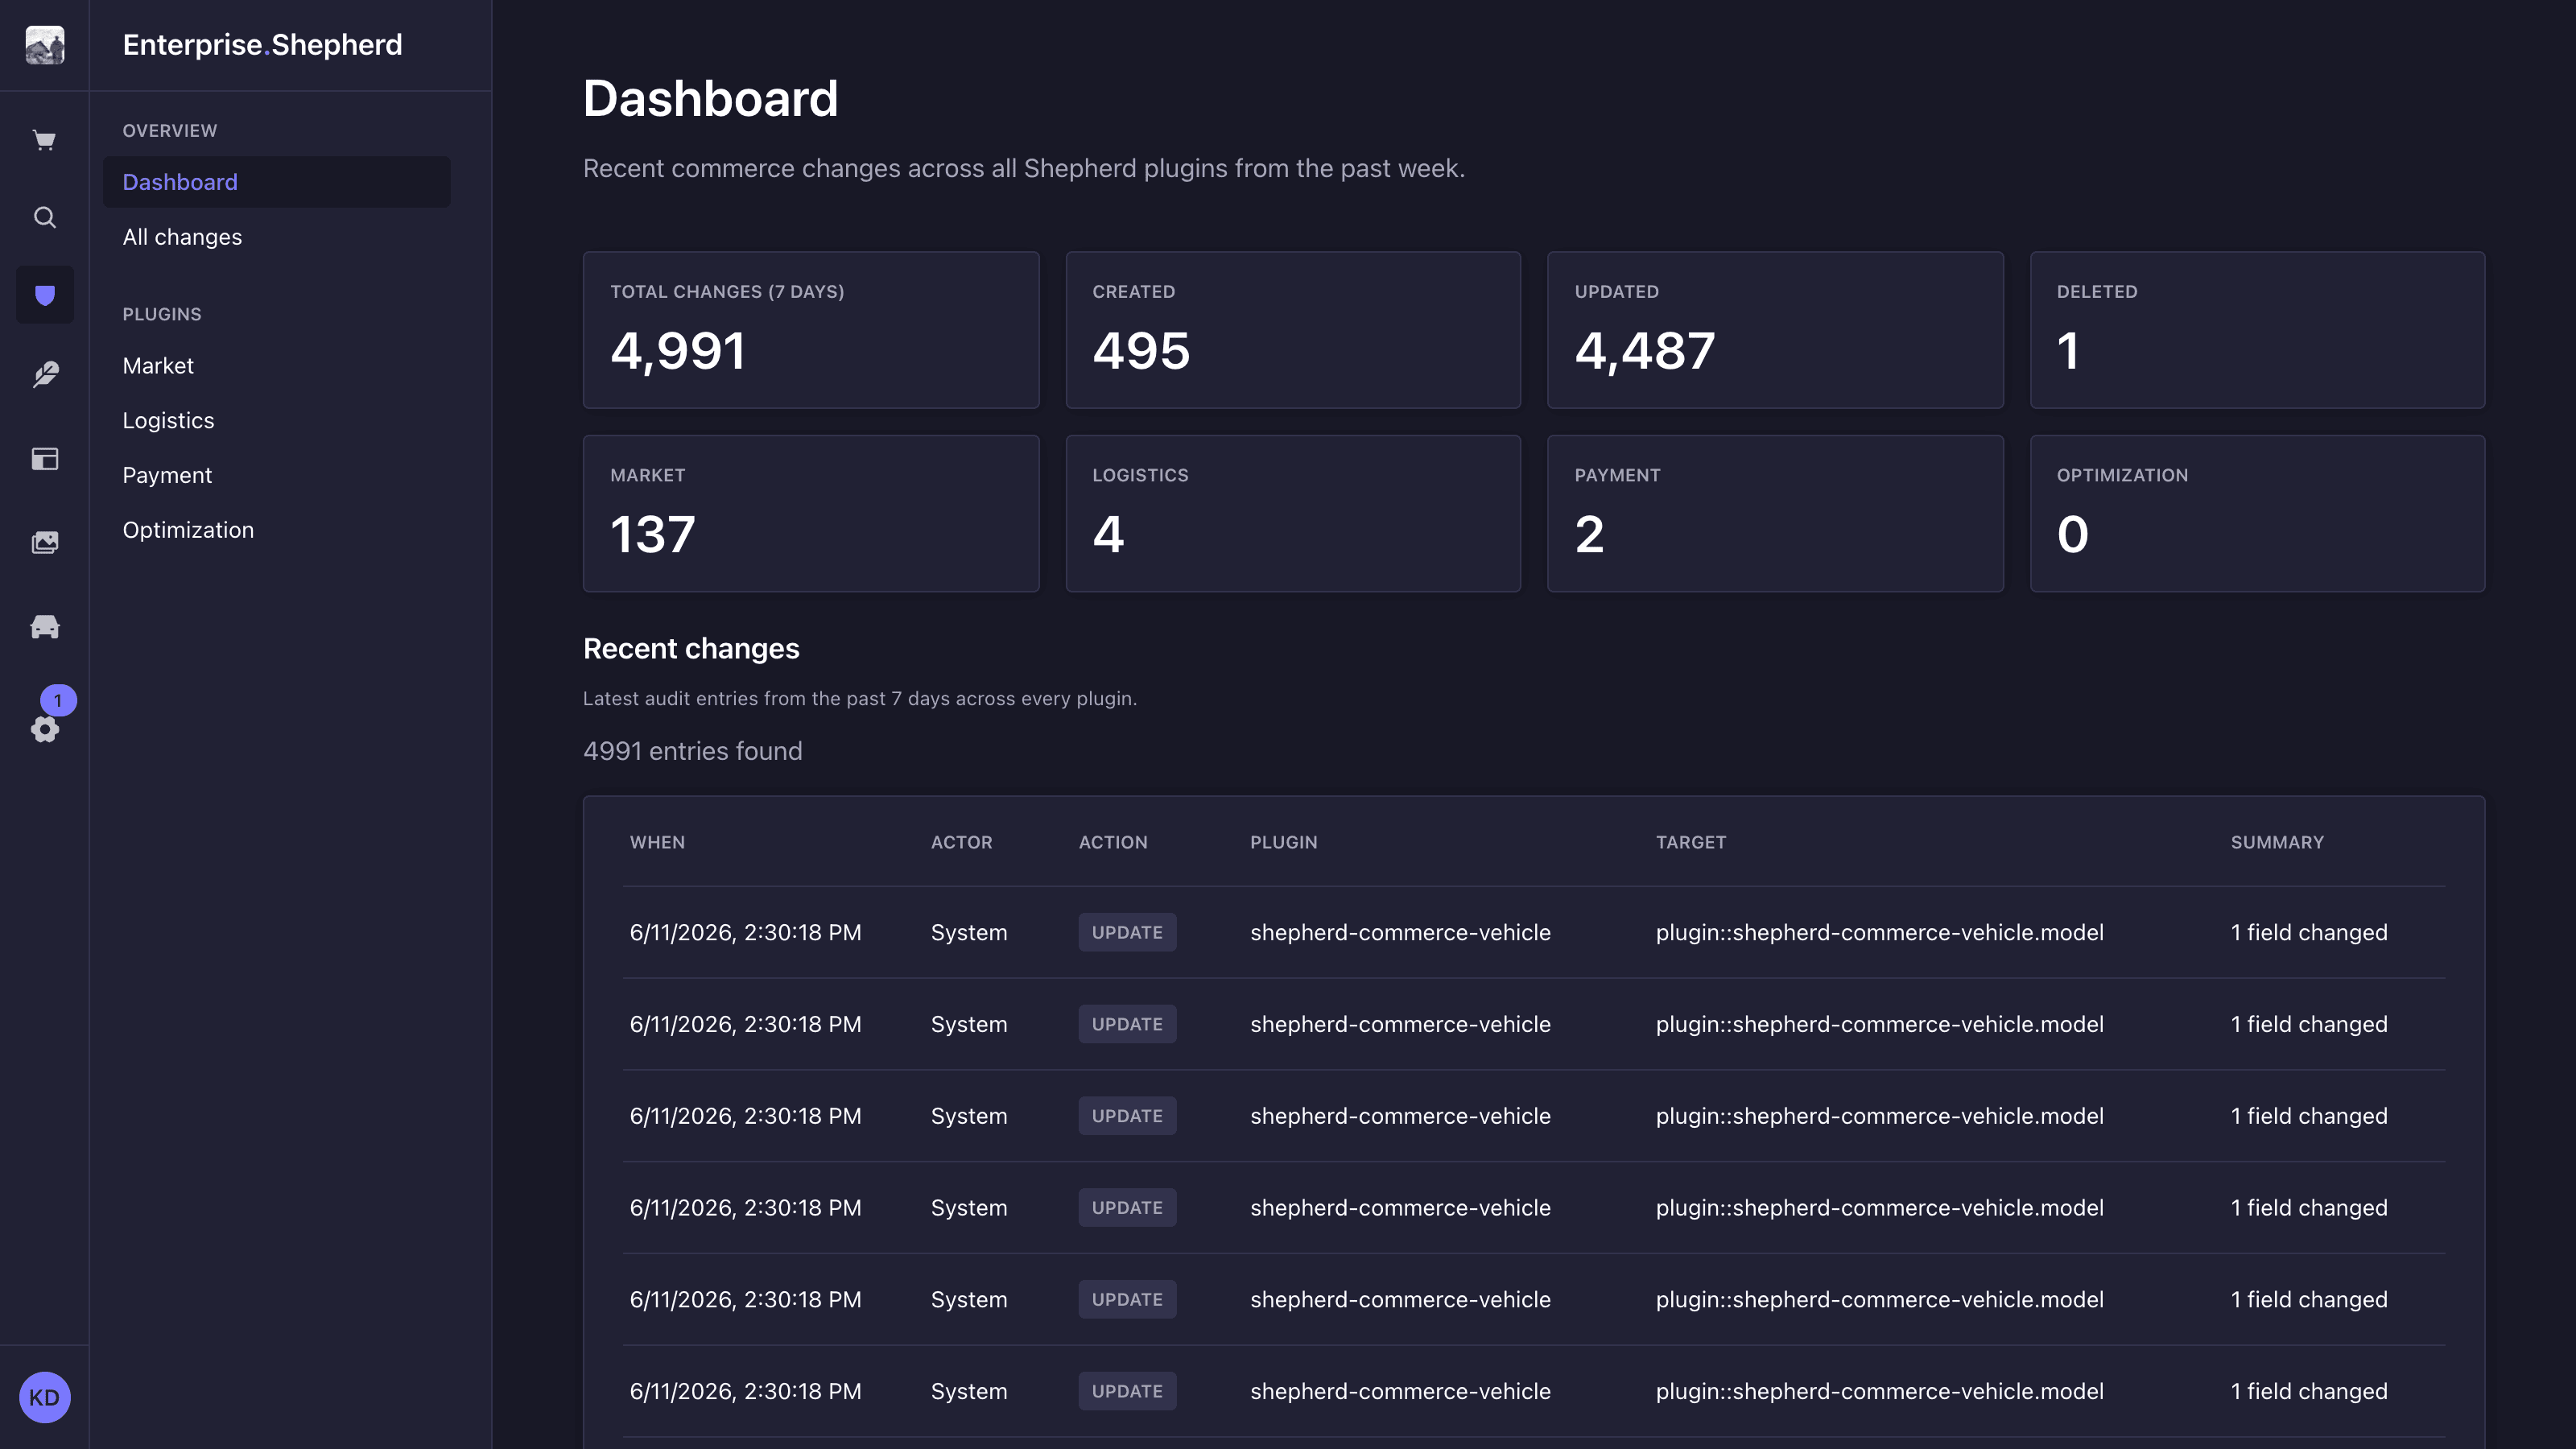Viewport: 2576px width, 1449px height.
Task: Open the shopping cart sidebar icon
Action: (x=45, y=140)
